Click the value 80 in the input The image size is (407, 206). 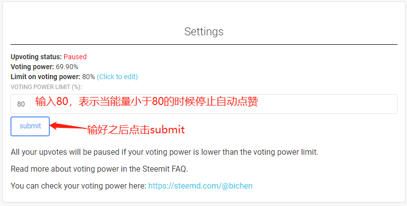click(21, 104)
